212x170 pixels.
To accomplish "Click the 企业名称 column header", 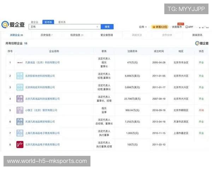I will [54, 51].
